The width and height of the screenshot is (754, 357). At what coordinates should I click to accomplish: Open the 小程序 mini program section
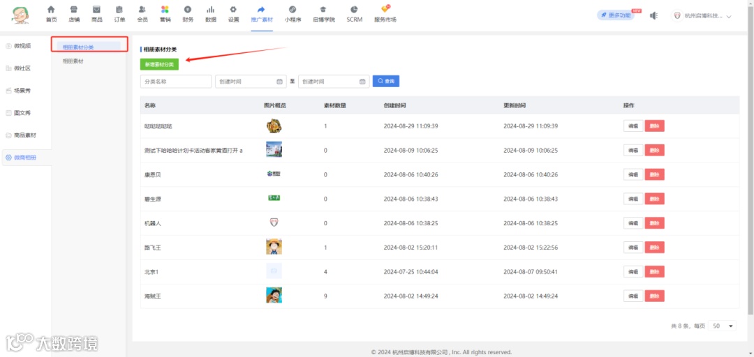(293, 15)
